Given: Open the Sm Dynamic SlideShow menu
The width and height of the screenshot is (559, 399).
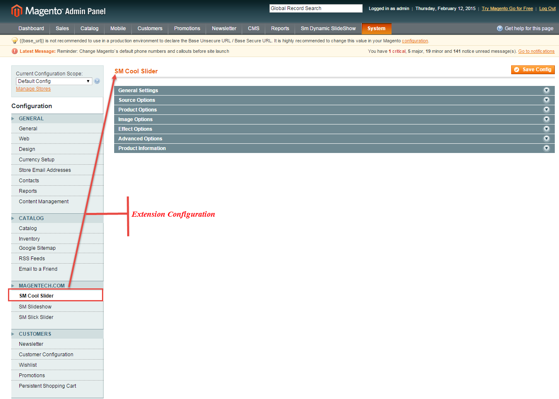Looking at the screenshot, I should [x=328, y=28].
